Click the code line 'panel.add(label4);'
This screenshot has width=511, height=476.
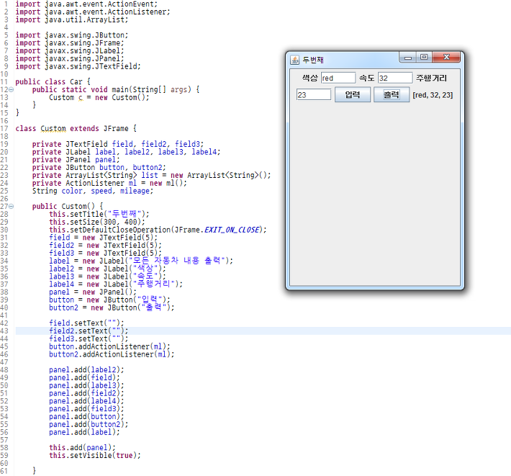pos(86,400)
